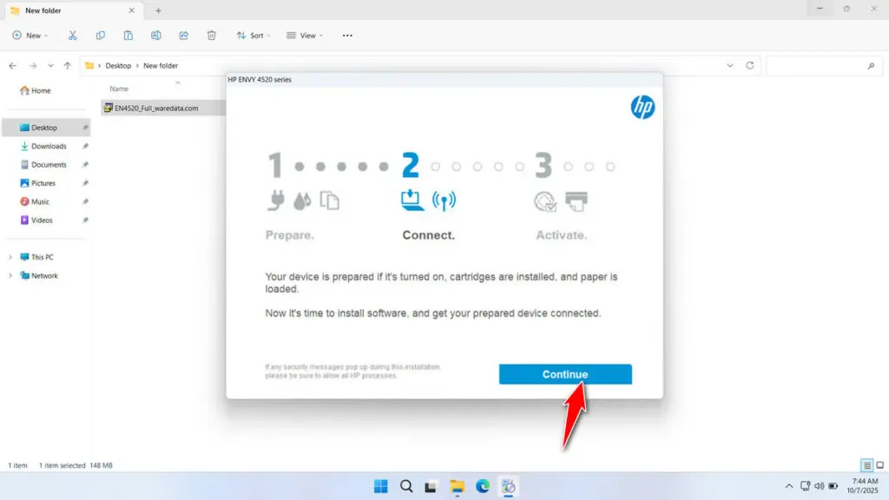Viewport: 889px width, 500px height.
Task: Click the Cut scissors icon in toolbar
Action: (x=73, y=36)
